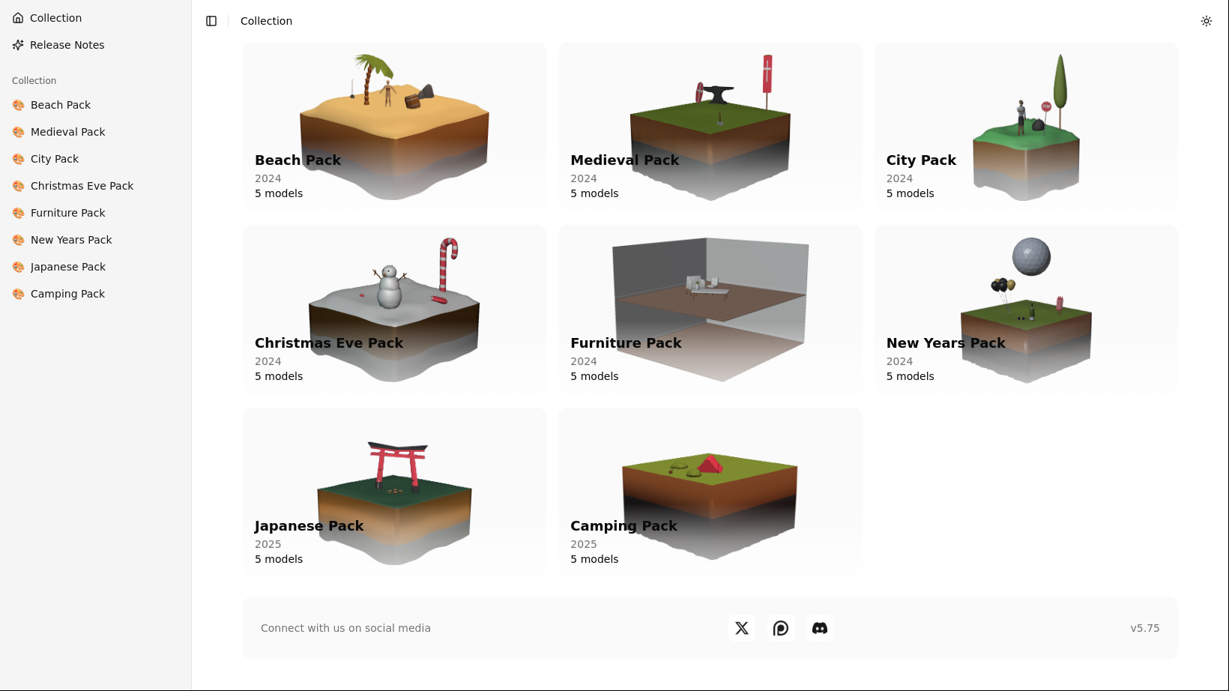
Task: Select Medieval Pack sidebar text
Action: coord(68,132)
